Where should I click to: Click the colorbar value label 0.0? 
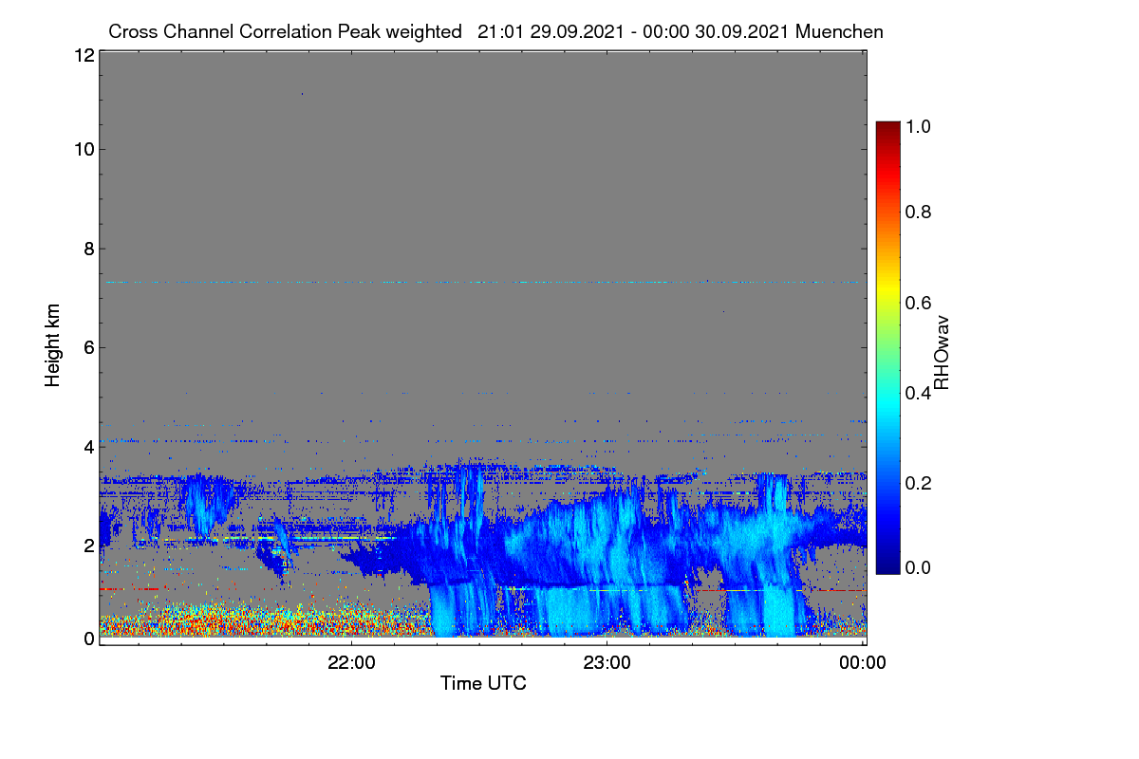(x=918, y=566)
